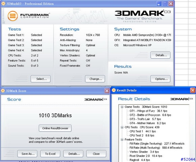Select GT4 - Mother Nature row

[148, 123]
